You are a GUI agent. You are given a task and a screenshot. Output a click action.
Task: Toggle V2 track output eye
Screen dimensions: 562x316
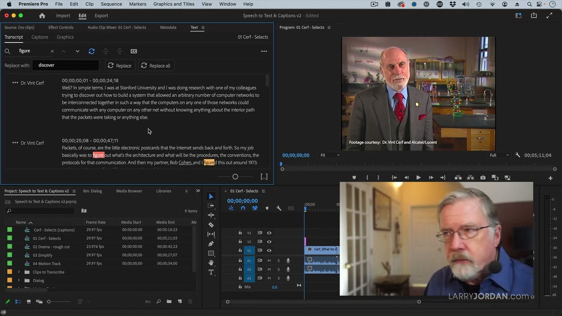tap(269, 242)
